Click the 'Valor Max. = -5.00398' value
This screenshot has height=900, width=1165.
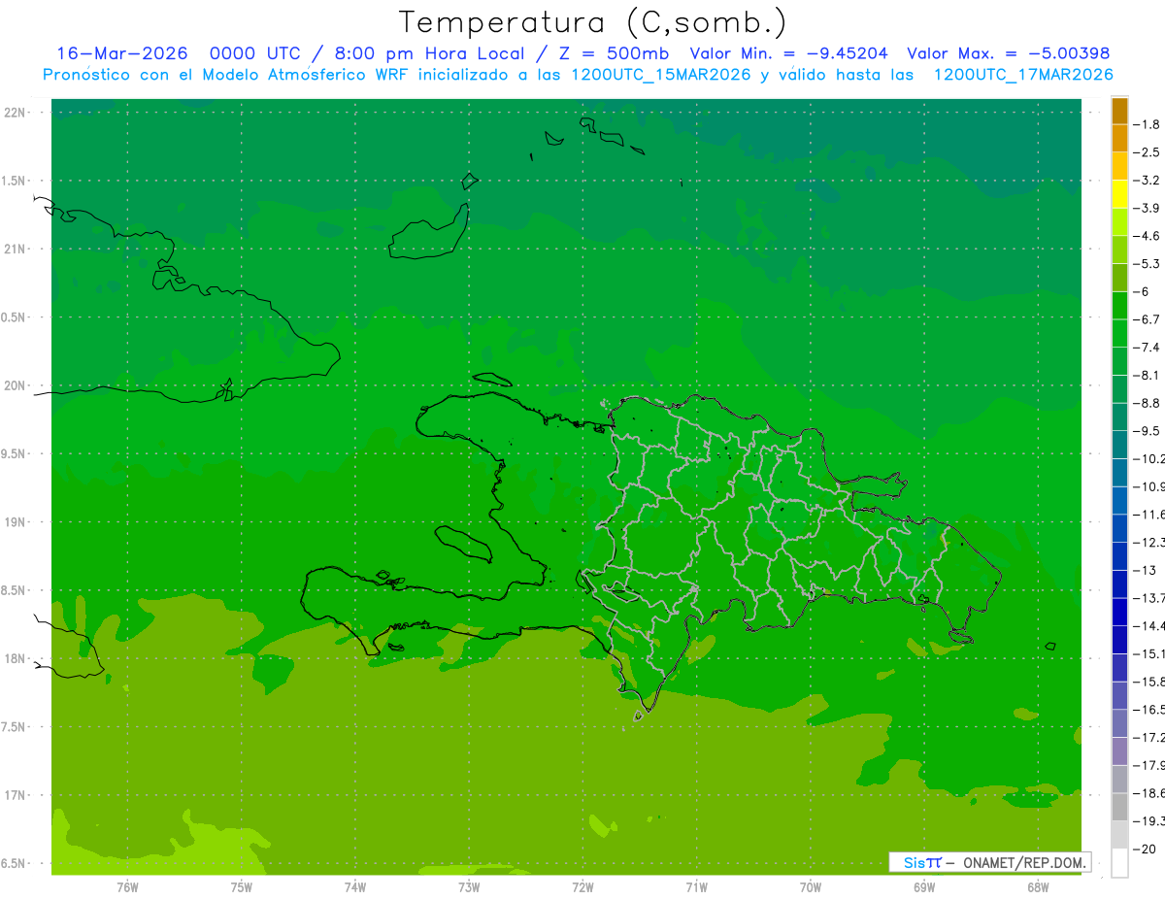[x=1008, y=53]
